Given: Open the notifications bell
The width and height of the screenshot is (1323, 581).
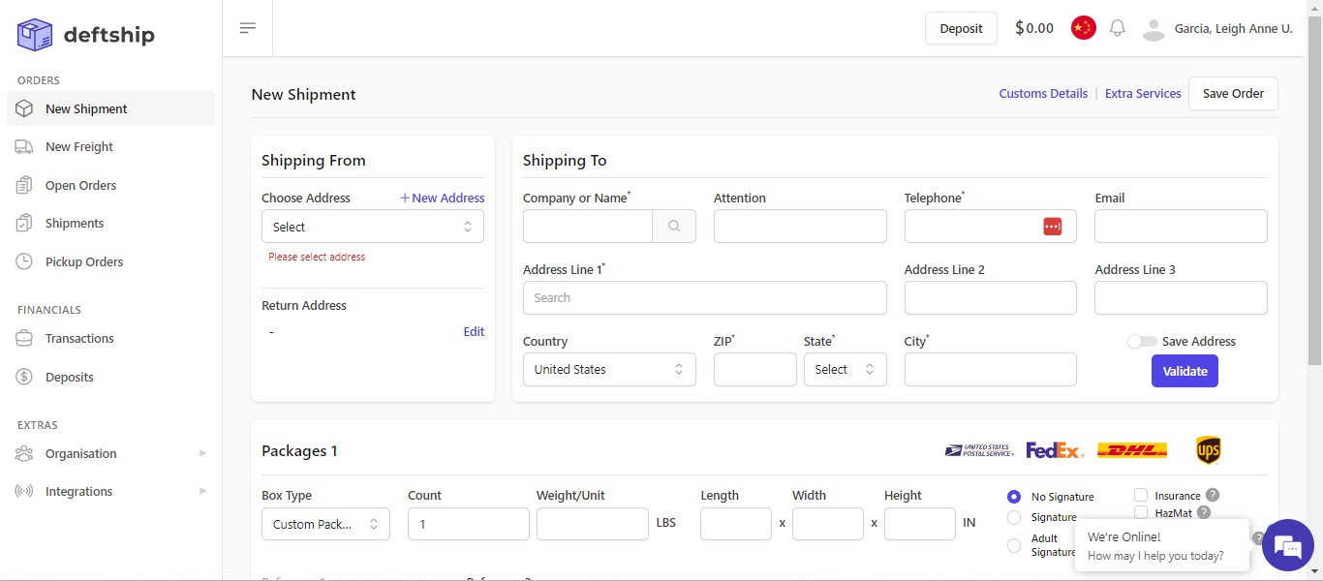Looking at the screenshot, I should tap(1117, 28).
